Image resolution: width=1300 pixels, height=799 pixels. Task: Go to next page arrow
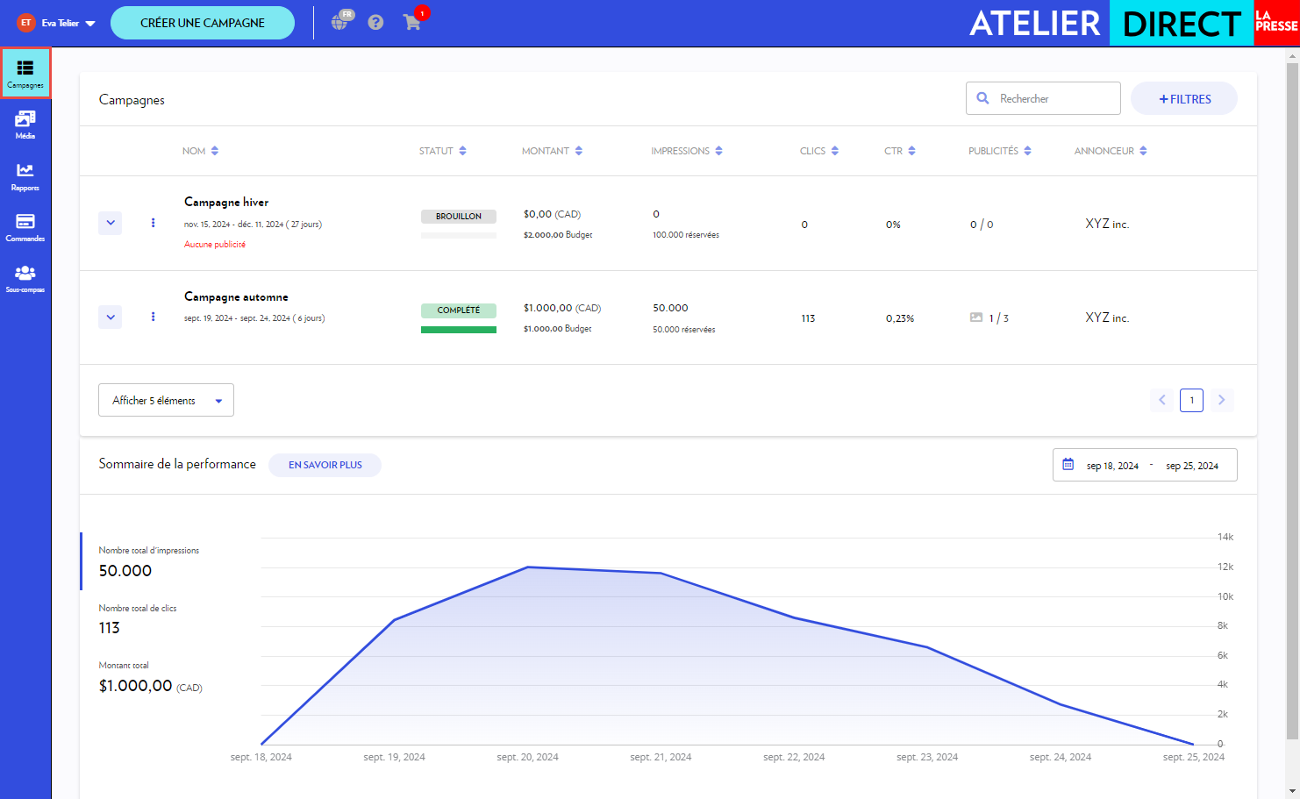pyautogui.click(x=1222, y=400)
